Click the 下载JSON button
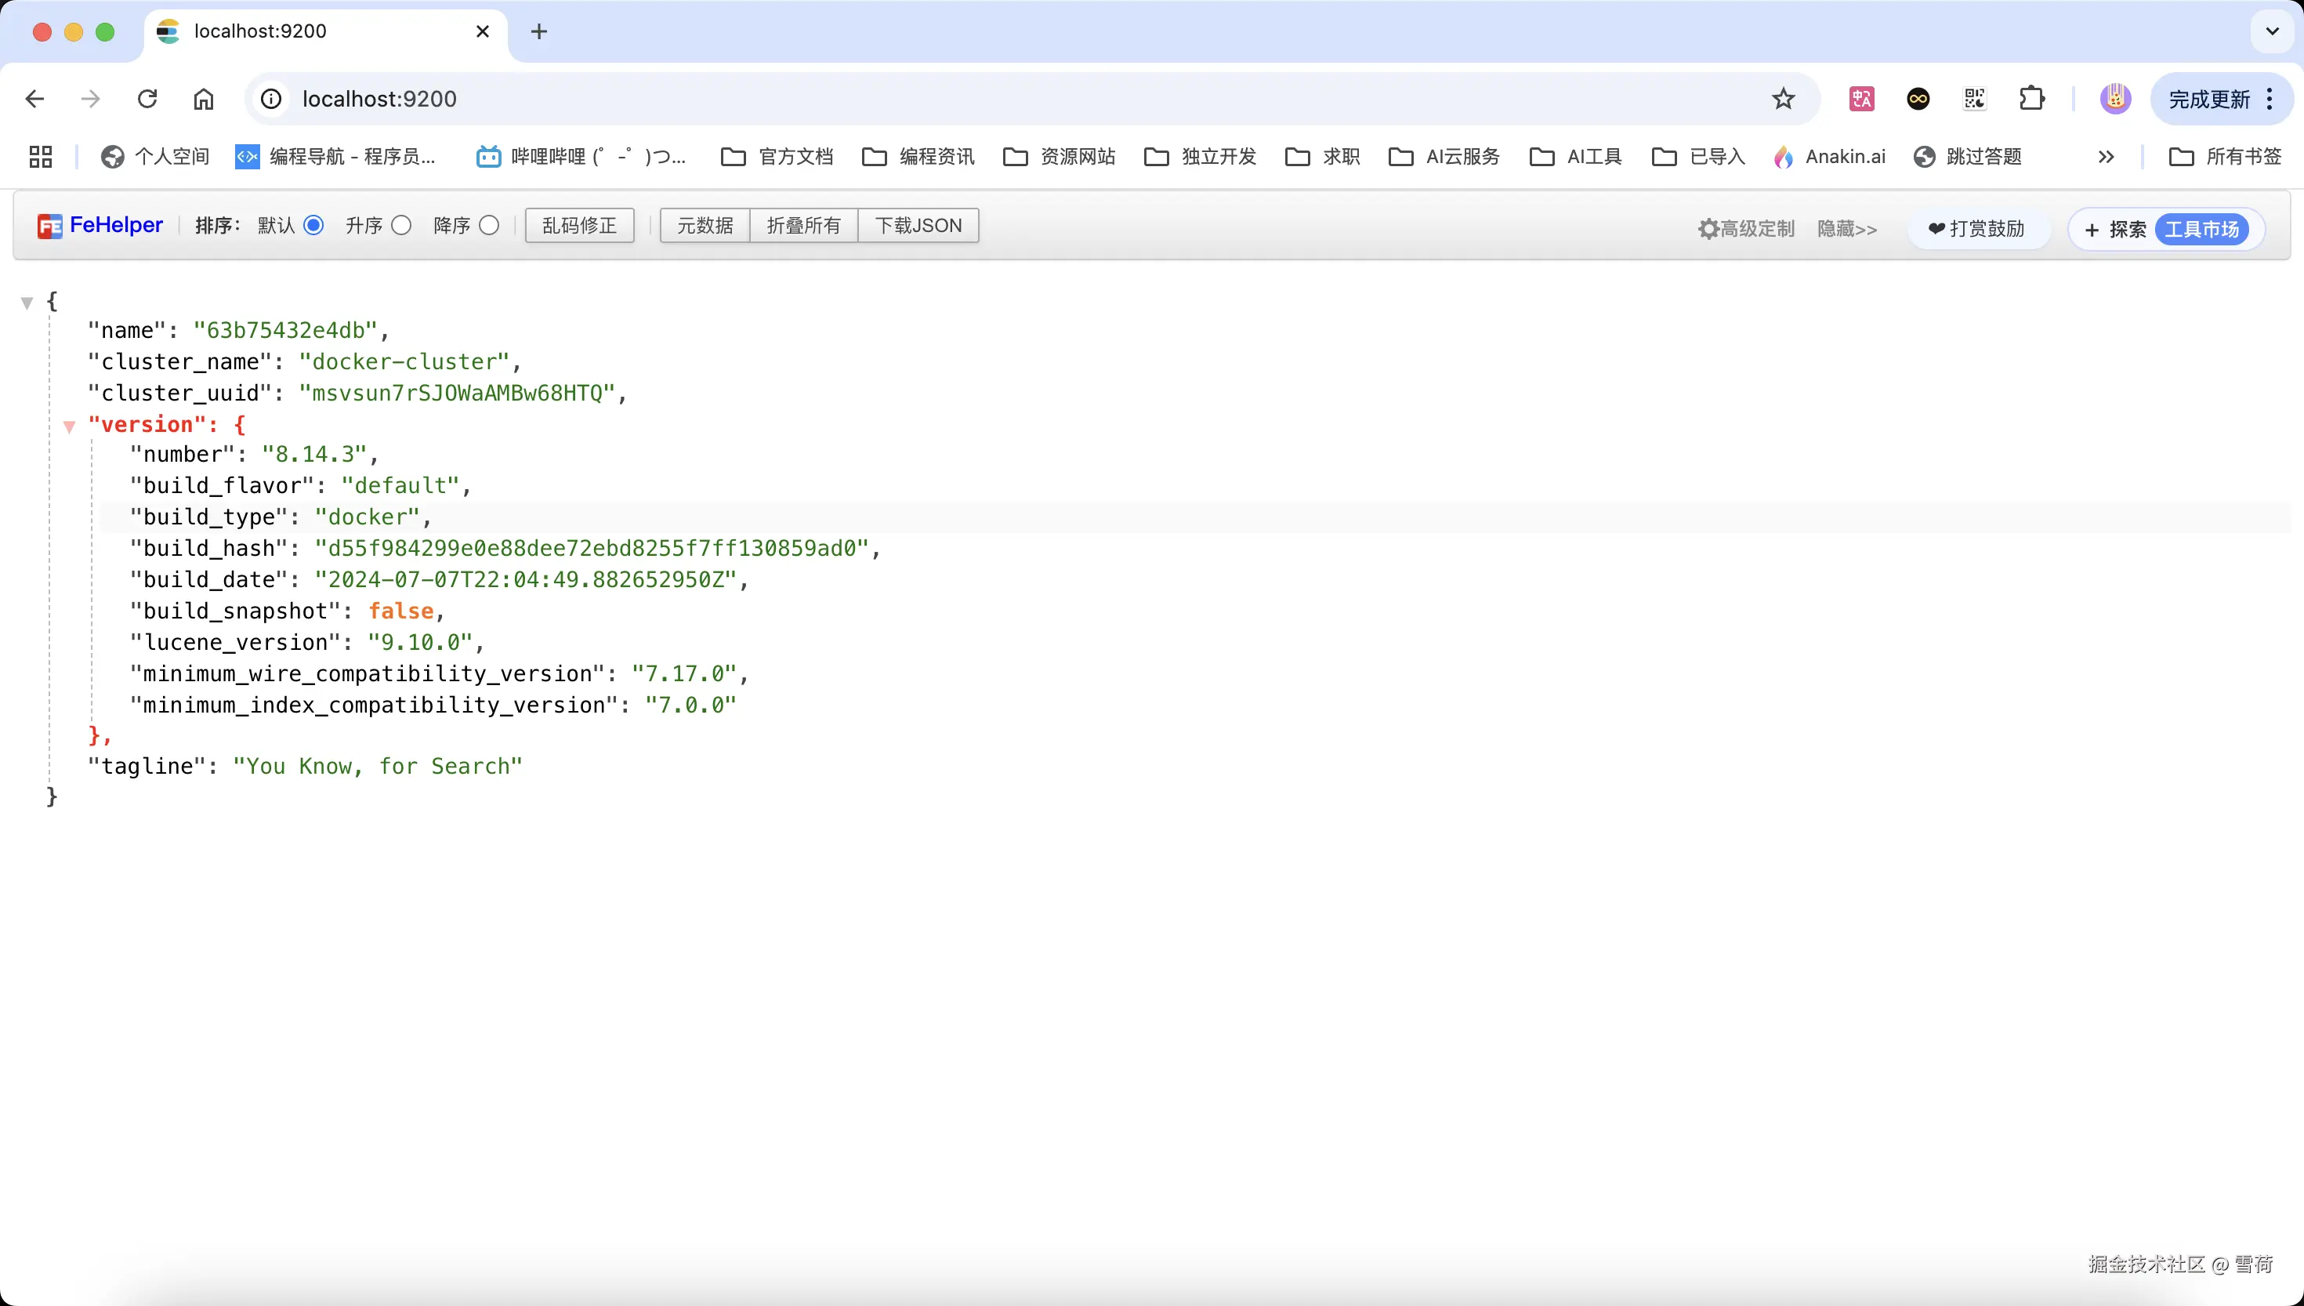Screen dimensions: 2304x1306 (918, 225)
